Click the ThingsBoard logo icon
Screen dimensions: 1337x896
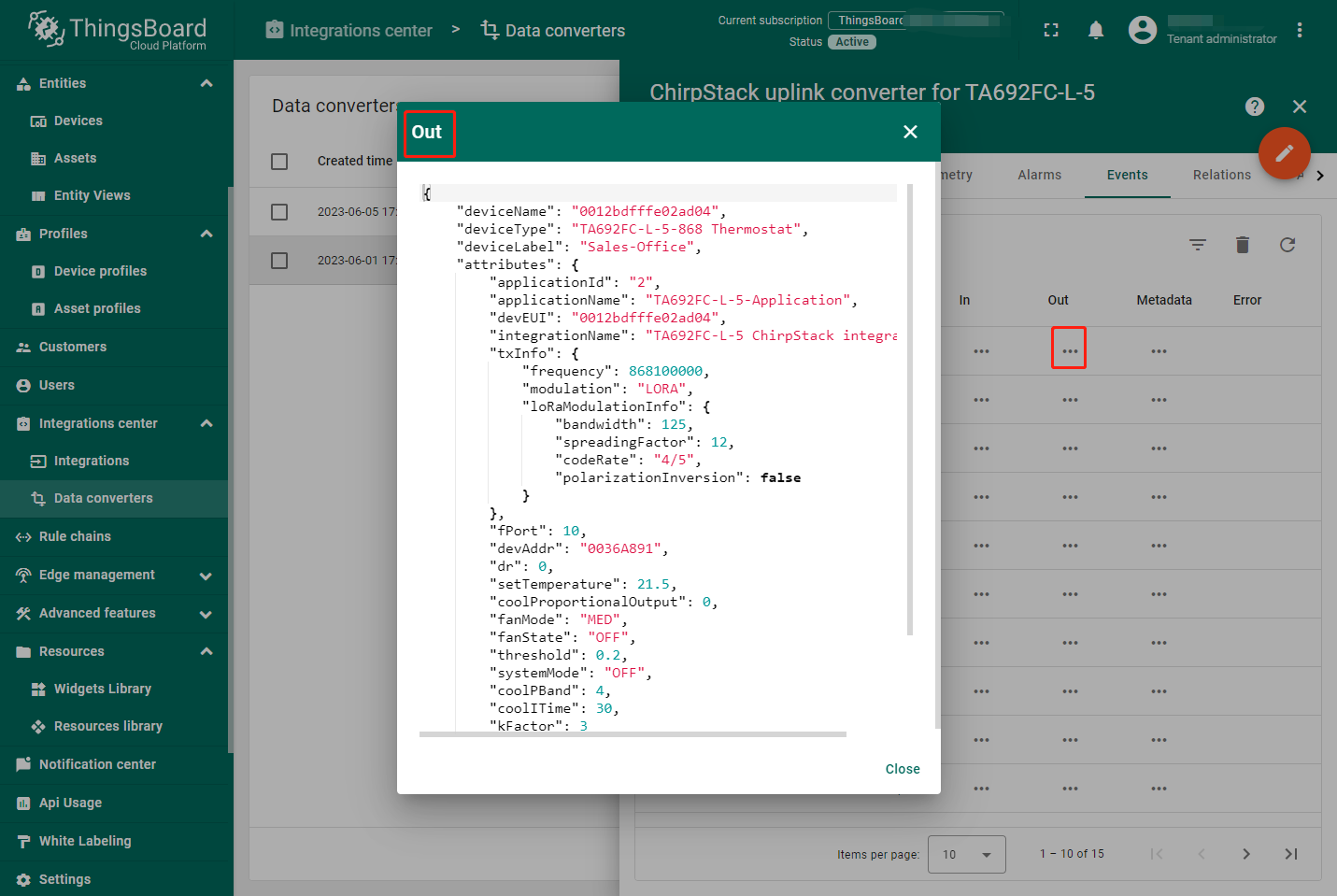pyautogui.click(x=46, y=29)
